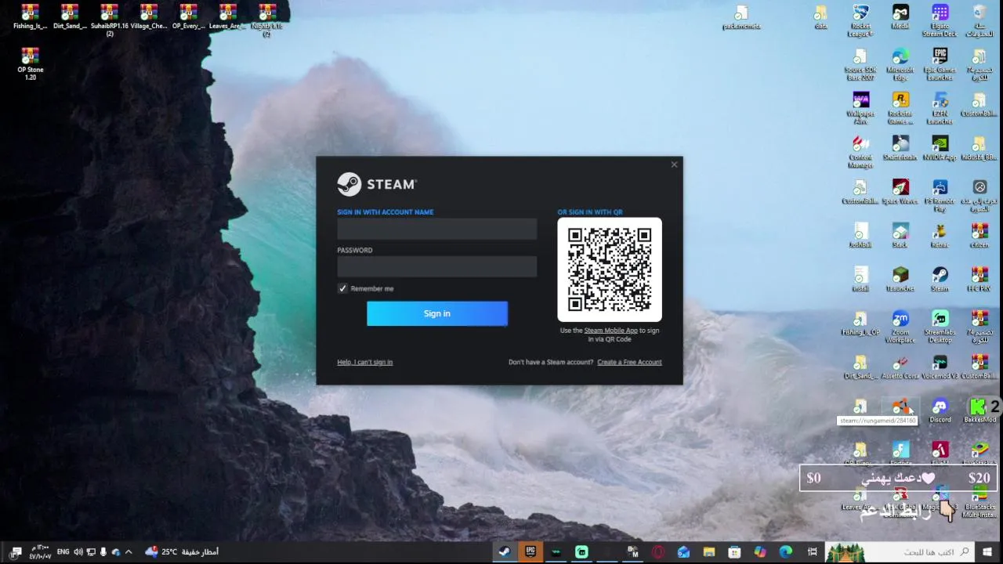This screenshot has height=564, width=1003.
Task: Open the Steam Mobile App link
Action: pos(610,331)
